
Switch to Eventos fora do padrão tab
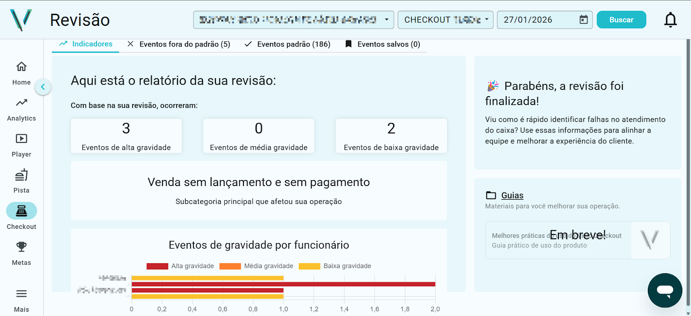(x=179, y=44)
